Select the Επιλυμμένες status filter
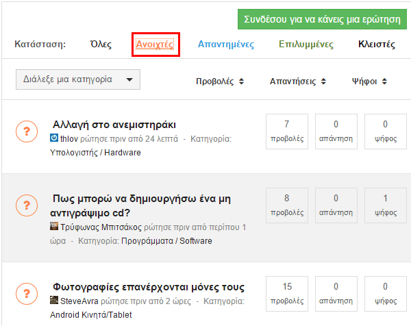 tap(306, 45)
